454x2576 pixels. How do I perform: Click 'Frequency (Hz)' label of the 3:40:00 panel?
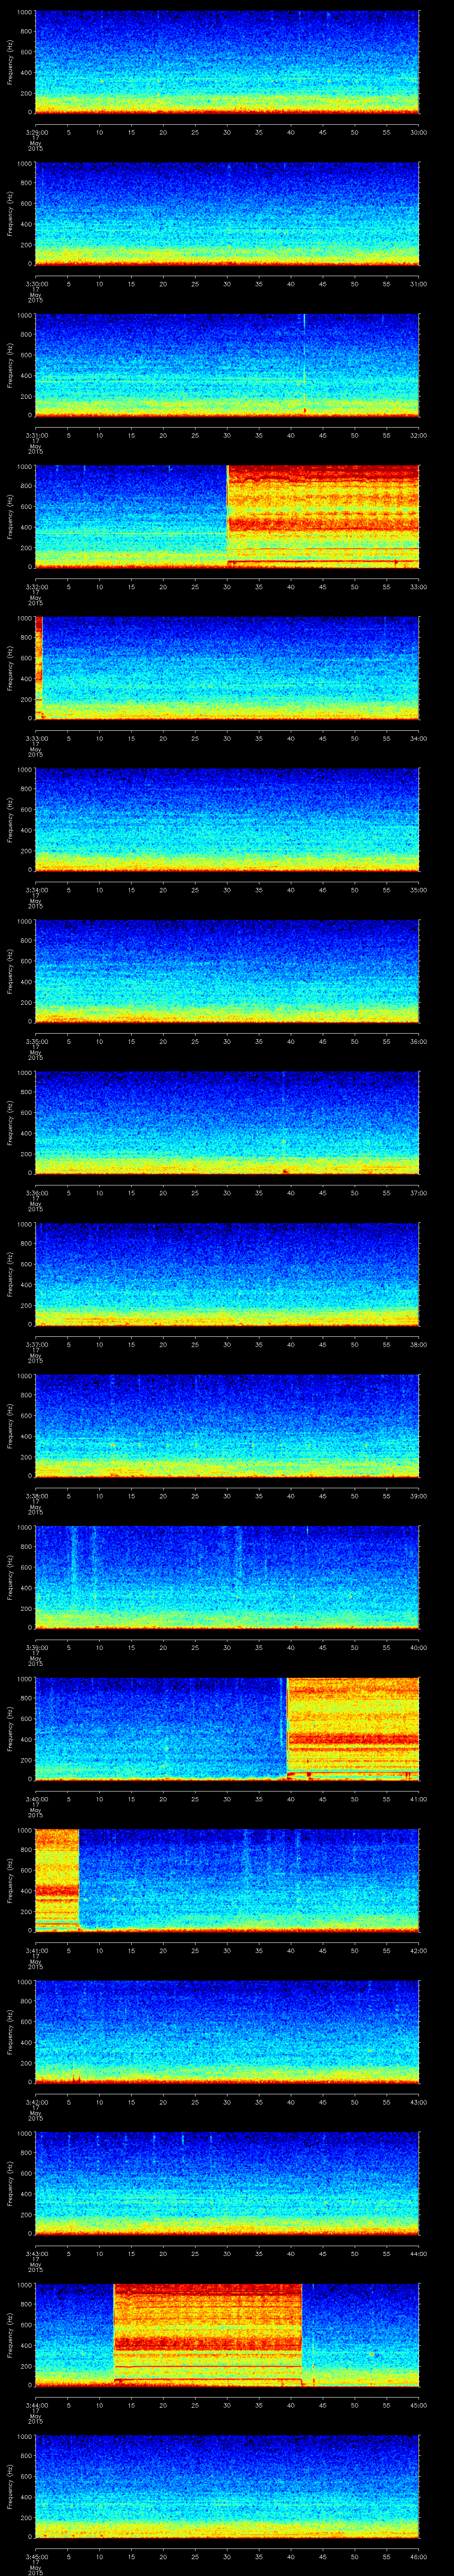pyautogui.click(x=10, y=1729)
